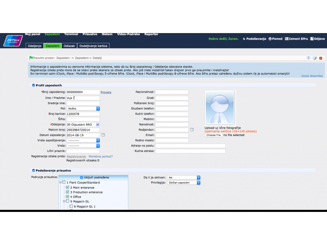Switch to the Dodeljivanje kartica tab
Image resolution: width=327 pixels, height=245 pixels.
[93, 46]
